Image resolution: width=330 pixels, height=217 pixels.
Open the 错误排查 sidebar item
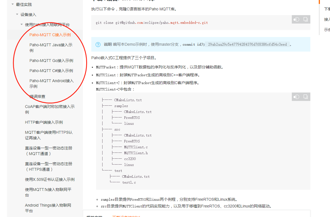click(x=37, y=97)
